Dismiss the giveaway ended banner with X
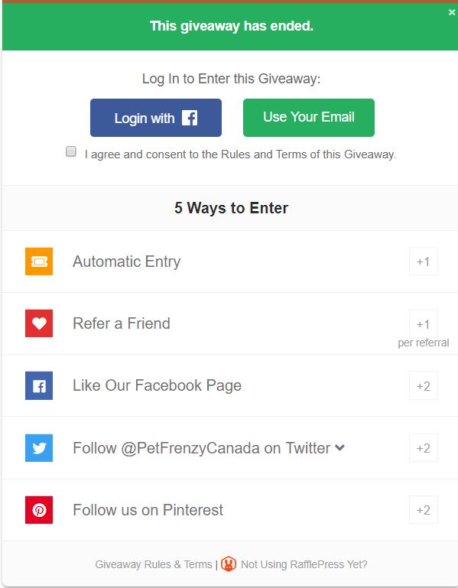Image resolution: width=458 pixels, height=588 pixels. tap(452, 12)
